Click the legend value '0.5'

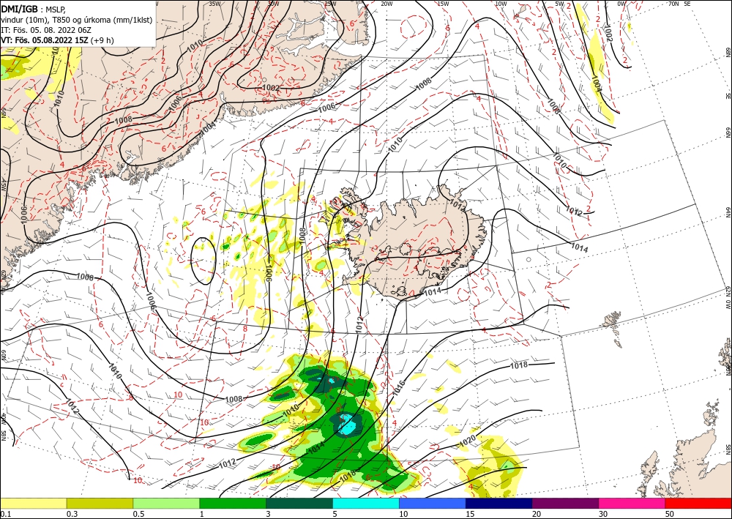point(138,514)
